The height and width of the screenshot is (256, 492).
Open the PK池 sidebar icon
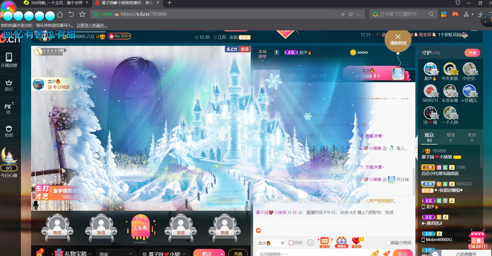click(8, 108)
